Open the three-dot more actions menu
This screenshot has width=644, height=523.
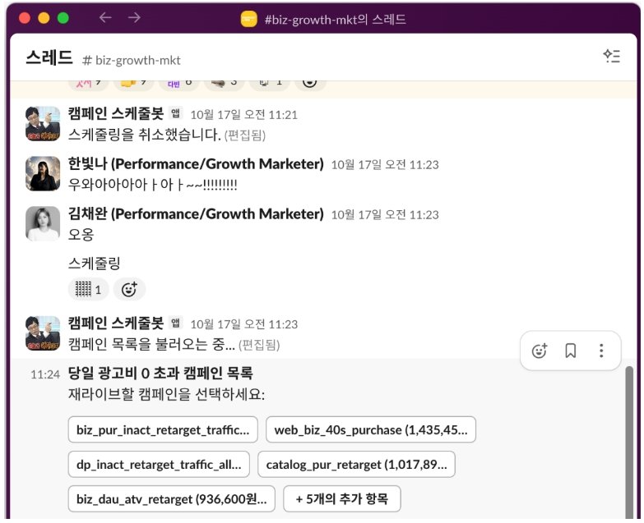[x=601, y=351]
